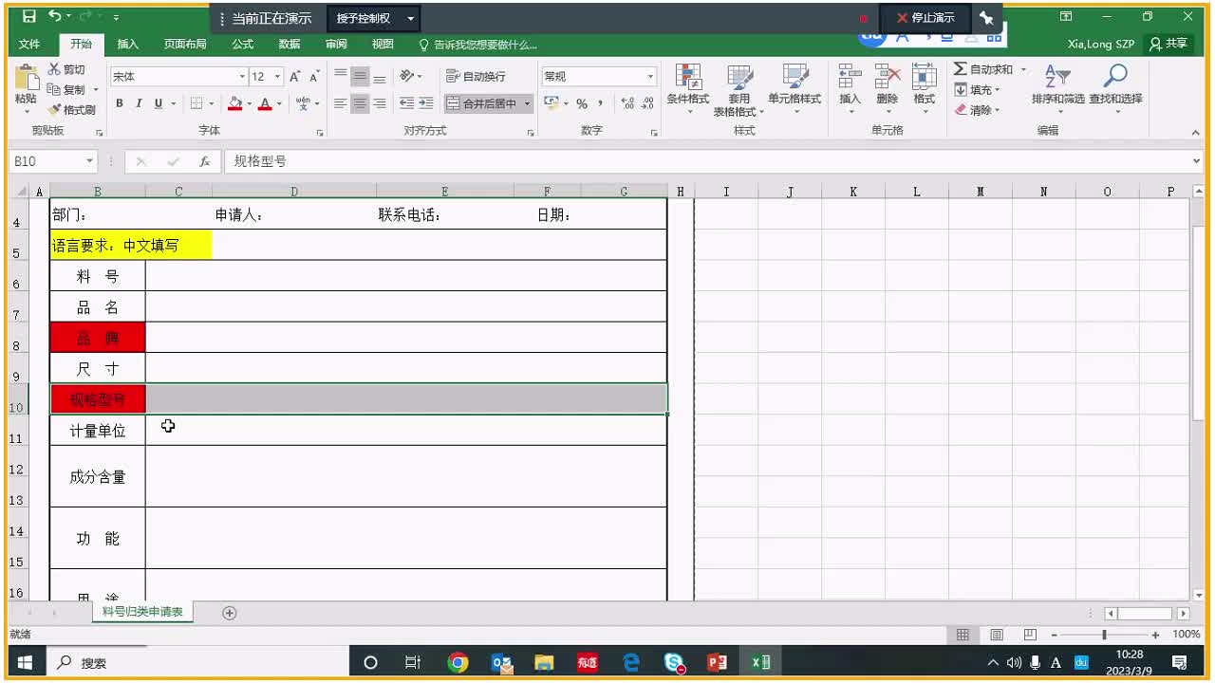Open Format as Table (套用表格格式)
The width and height of the screenshot is (1215, 683).
pyautogui.click(x=739, y=90)
